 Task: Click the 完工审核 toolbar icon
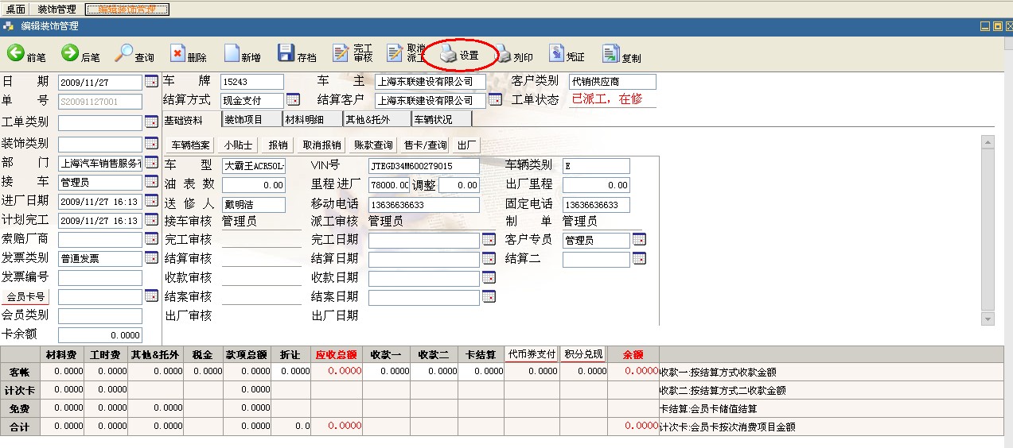(341, 54)
